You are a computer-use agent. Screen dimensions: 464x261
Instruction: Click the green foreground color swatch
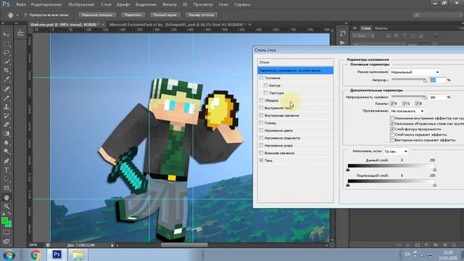point(4,220)
